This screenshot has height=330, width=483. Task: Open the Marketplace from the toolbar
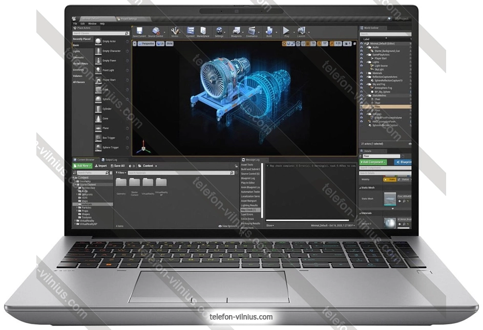(203, 32)
